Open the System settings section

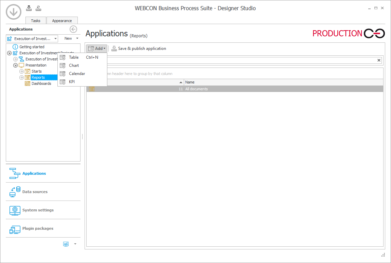(x=38, y=210)
